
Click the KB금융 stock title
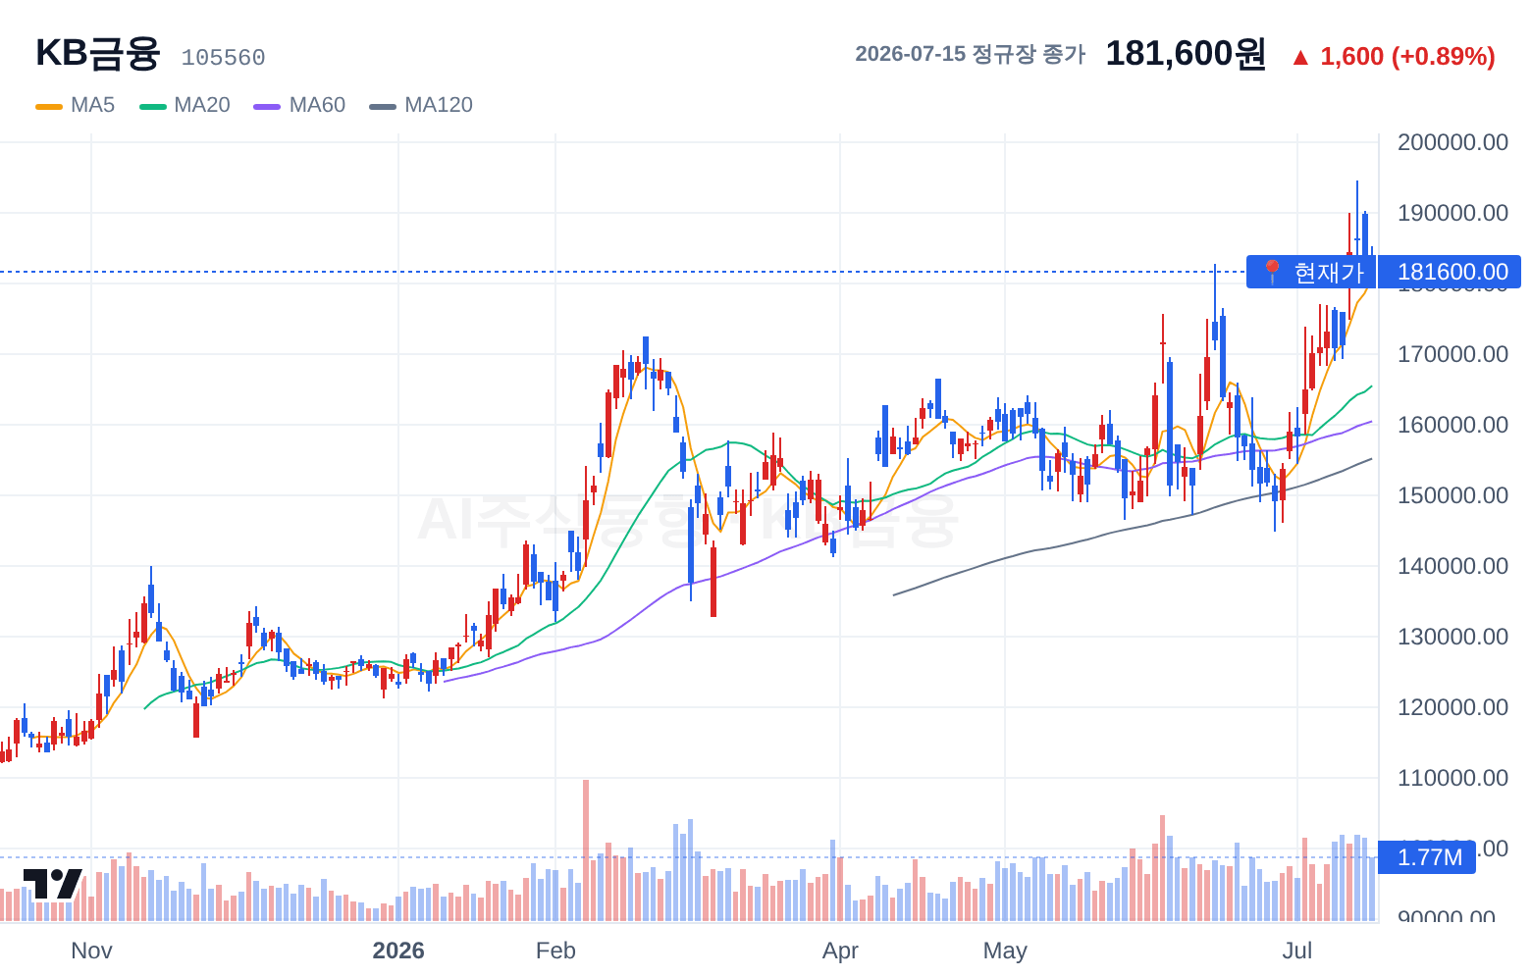(97, 53)
